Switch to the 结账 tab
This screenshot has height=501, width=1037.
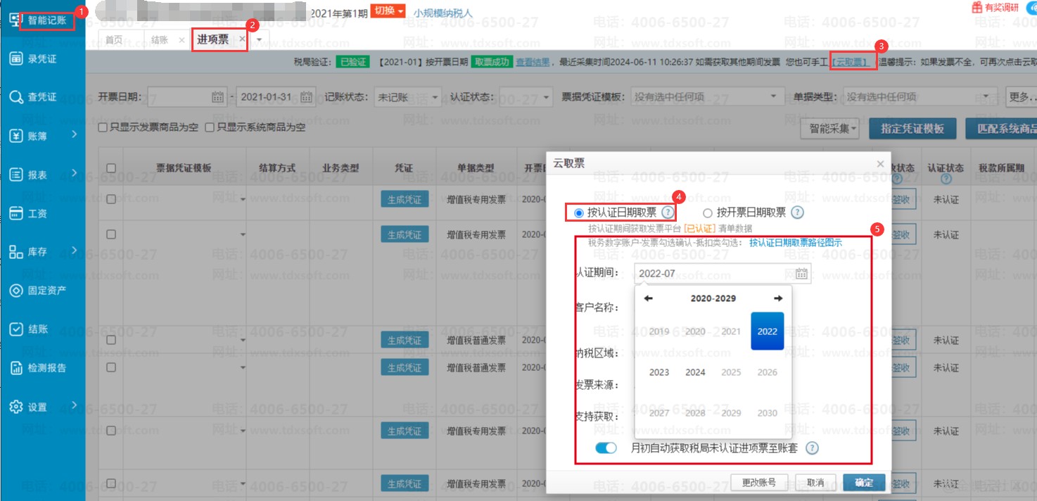160,40
